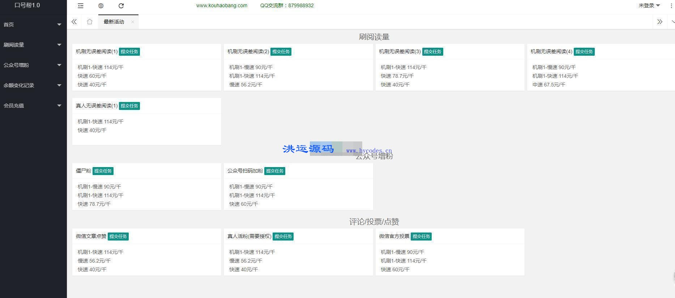The image size is (675, 298).
Task: Click 快速 60元/千 in 公众号扫码加粉 card
Action: (243, 204)
